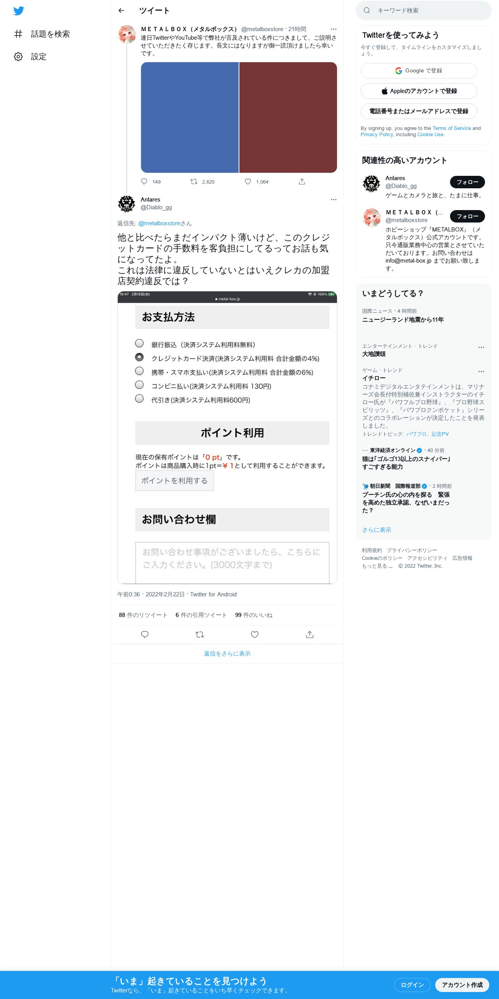The height and width of the screenshot is (999, 499).
Task: Open 記念PV trend topic link
Action: pyautogui.click(x=440, y=434)
